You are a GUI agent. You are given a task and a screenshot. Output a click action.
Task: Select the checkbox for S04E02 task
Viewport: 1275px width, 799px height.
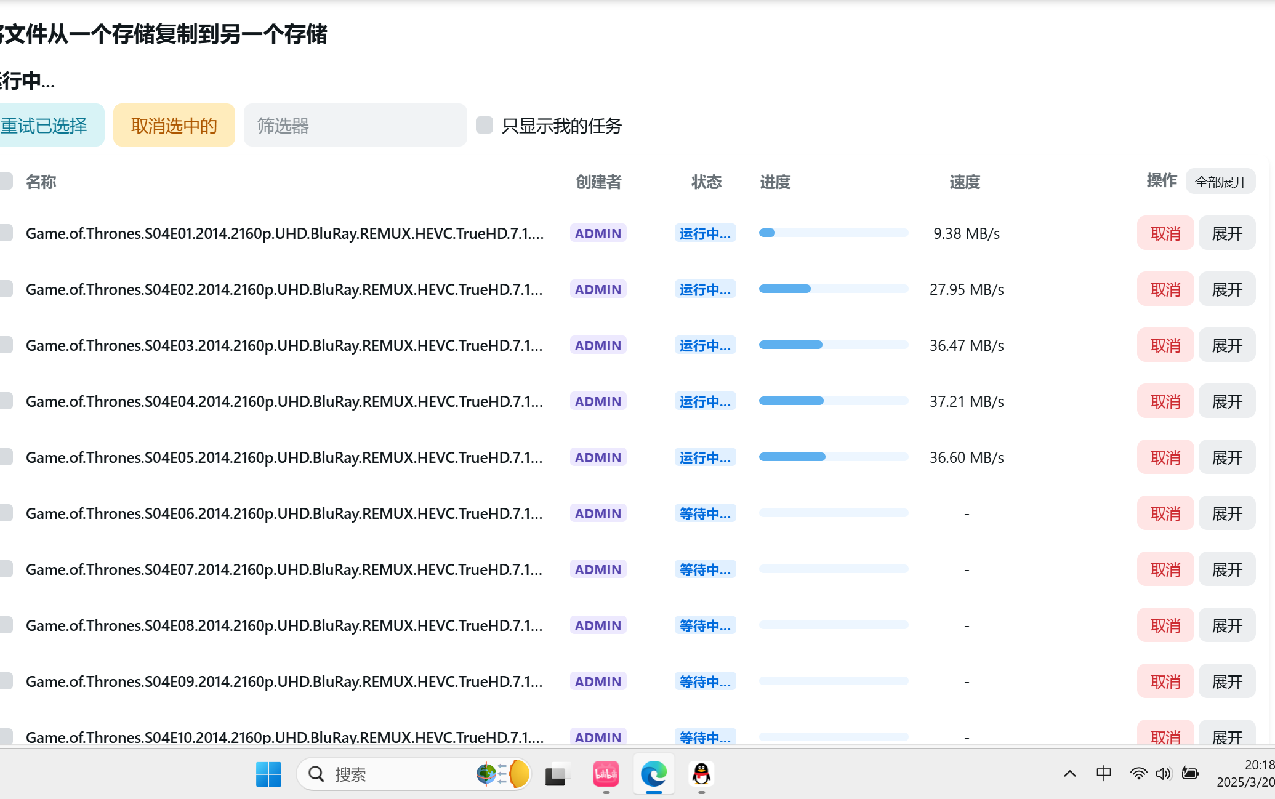6,289
